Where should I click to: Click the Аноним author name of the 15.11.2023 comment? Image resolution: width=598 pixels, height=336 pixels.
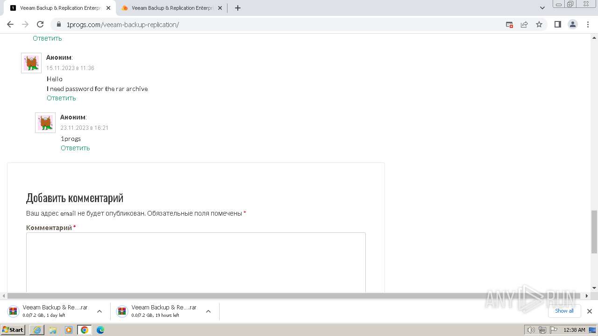pos(59,57)
